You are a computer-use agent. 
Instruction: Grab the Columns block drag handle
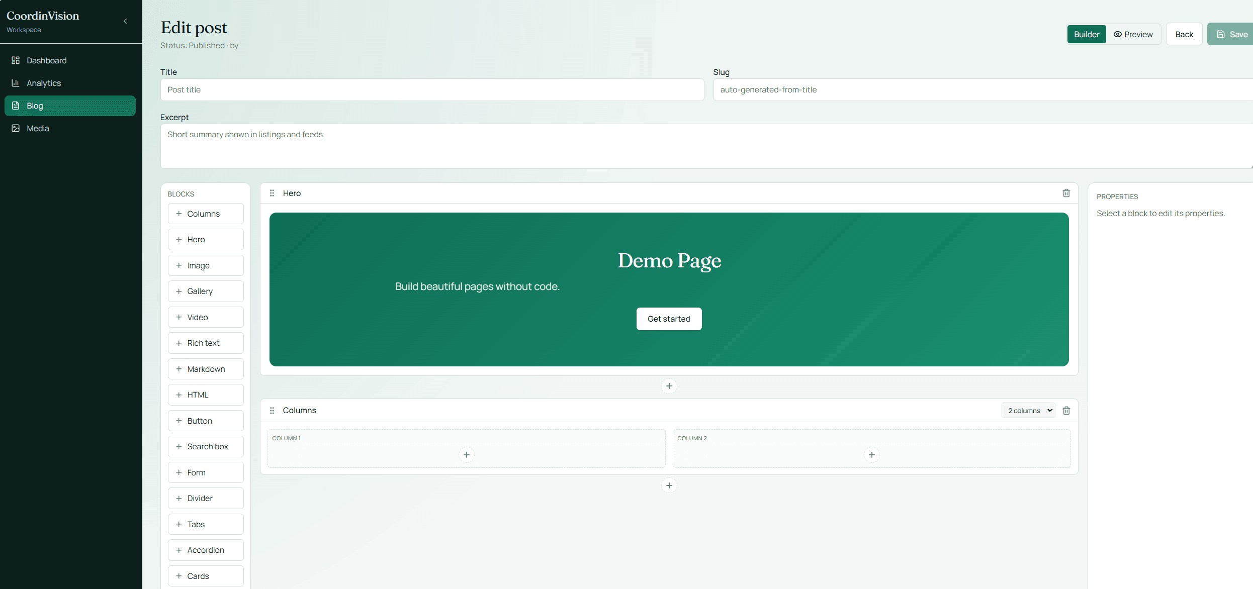tap(272, 411)
